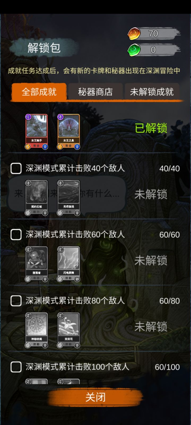Viewport: 191px width, 425px height.
Task: Select the 堕落者 card
Action: click(x=36, y=264)
